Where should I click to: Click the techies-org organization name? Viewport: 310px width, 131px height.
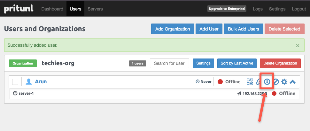(58, 63)
